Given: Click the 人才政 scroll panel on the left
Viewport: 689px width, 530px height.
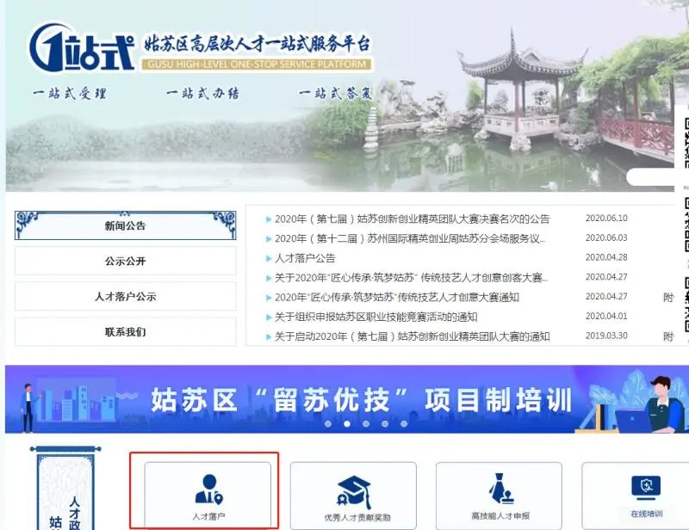Looking at the screenshot, I should tap(65, 488).
